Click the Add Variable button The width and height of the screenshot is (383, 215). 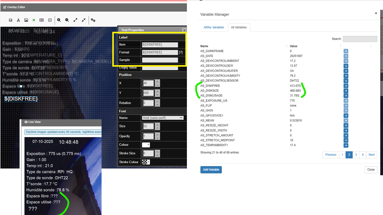coord(211,170)
